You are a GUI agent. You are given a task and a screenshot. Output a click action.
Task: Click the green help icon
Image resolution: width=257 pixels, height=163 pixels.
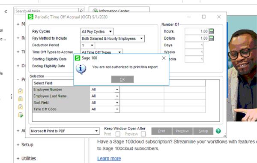[x=218, y=131]
